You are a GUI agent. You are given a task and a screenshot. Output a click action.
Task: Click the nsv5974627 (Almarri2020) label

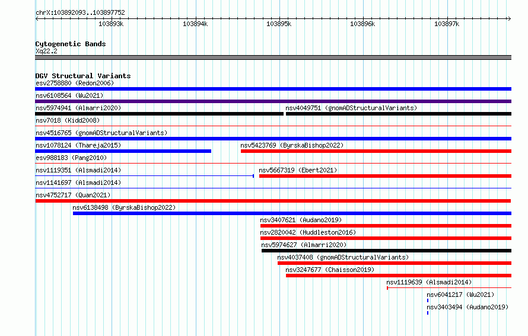(x=304, y=245)
